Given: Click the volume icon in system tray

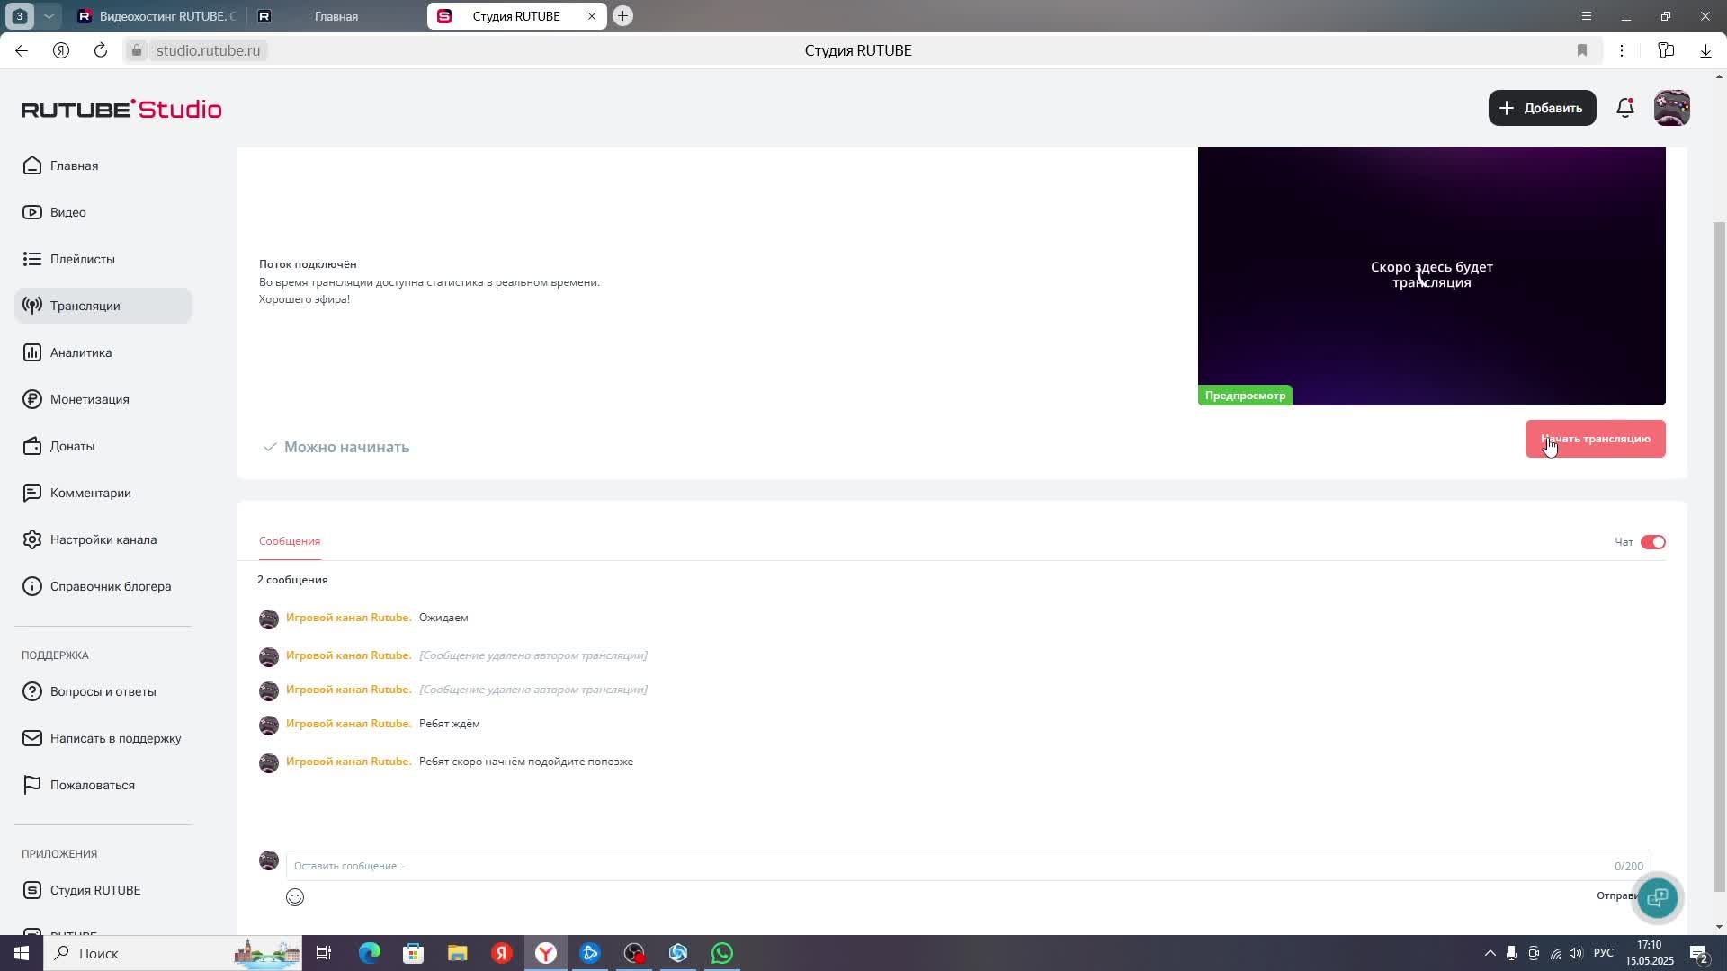Looking at the screenshot, I should coord(1576,953).
